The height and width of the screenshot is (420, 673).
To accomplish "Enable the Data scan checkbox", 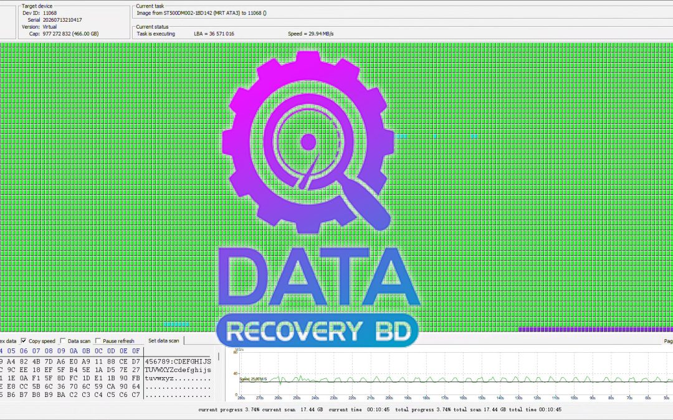I will pyautogui.click(x=63, y=341).
